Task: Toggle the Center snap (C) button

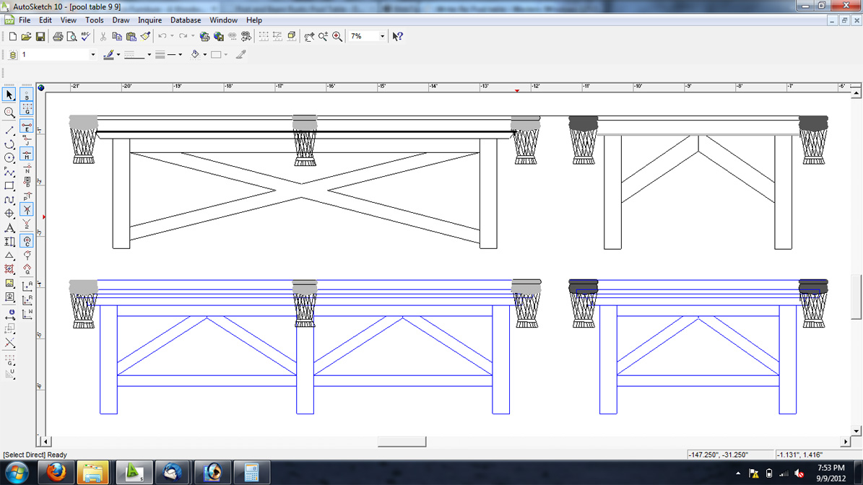Action: click(x=27, y=242)
